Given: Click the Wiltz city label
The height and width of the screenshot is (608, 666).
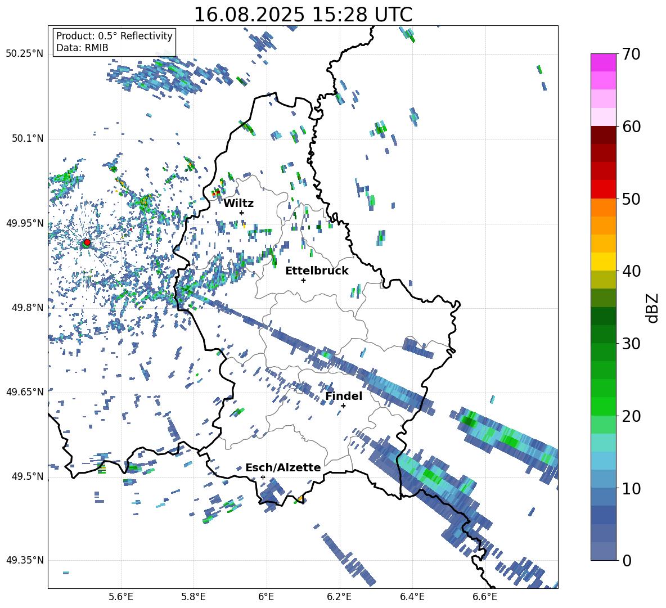Looking at the screenshot, I should point(238,204).
